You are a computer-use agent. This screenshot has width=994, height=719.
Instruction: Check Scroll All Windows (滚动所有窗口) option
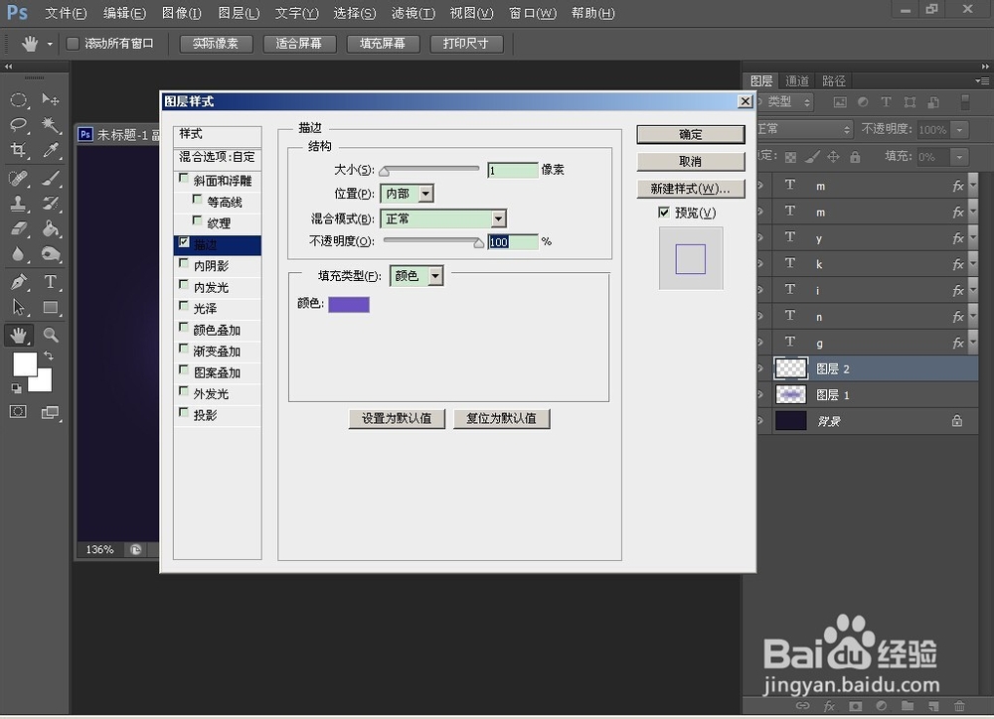[x=73, y=43]
